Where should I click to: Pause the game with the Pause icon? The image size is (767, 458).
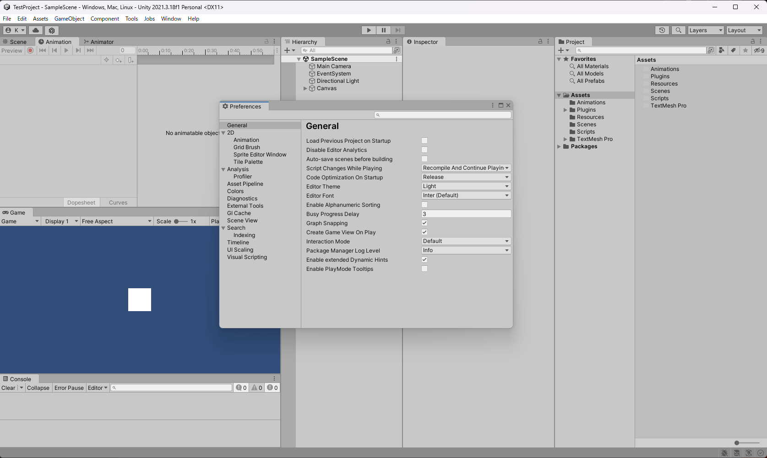click(383, 30)
